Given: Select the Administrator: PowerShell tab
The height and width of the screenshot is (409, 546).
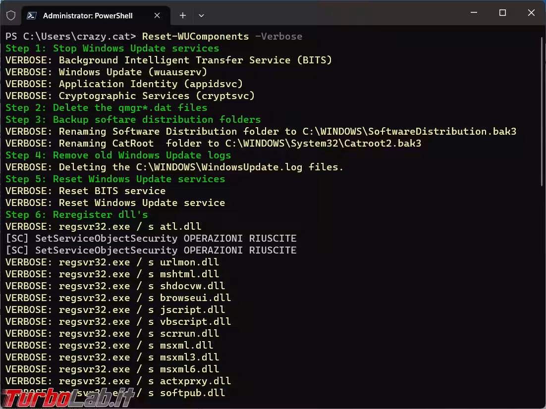Looking at the screenshot, I should tap(88, 15).
